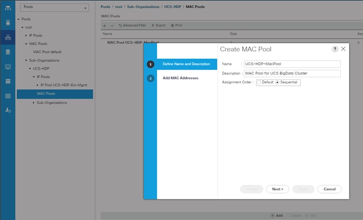363x220 pixels.
Task: Select Default assignment order radio
Action: pyautogui.click(x=259, y=82)
